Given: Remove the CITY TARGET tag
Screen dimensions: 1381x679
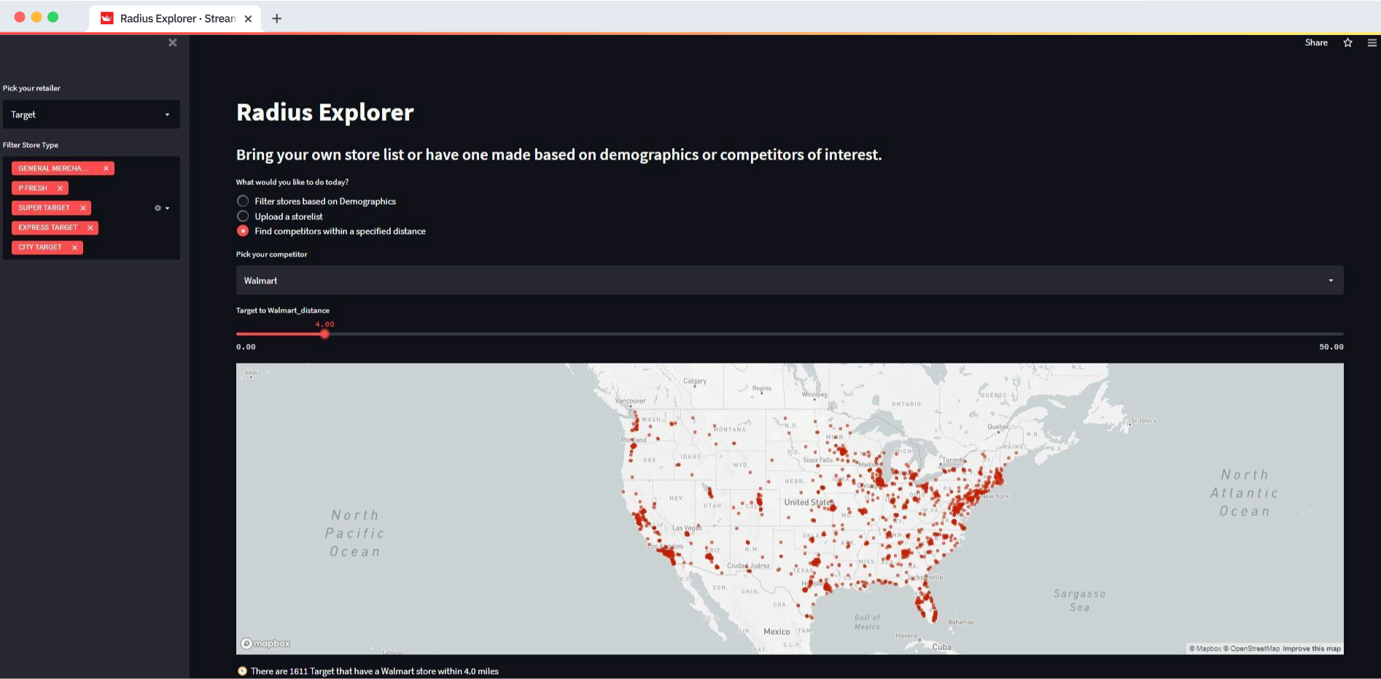Looking at the screenshot, I should (74, 247).
